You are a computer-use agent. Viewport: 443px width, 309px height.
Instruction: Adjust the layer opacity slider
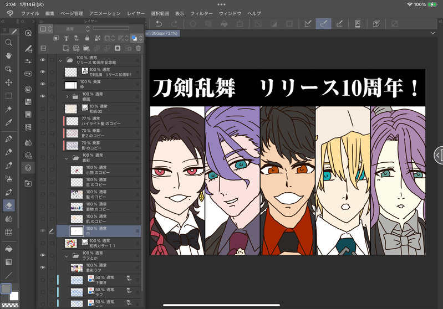pos(111,28)
